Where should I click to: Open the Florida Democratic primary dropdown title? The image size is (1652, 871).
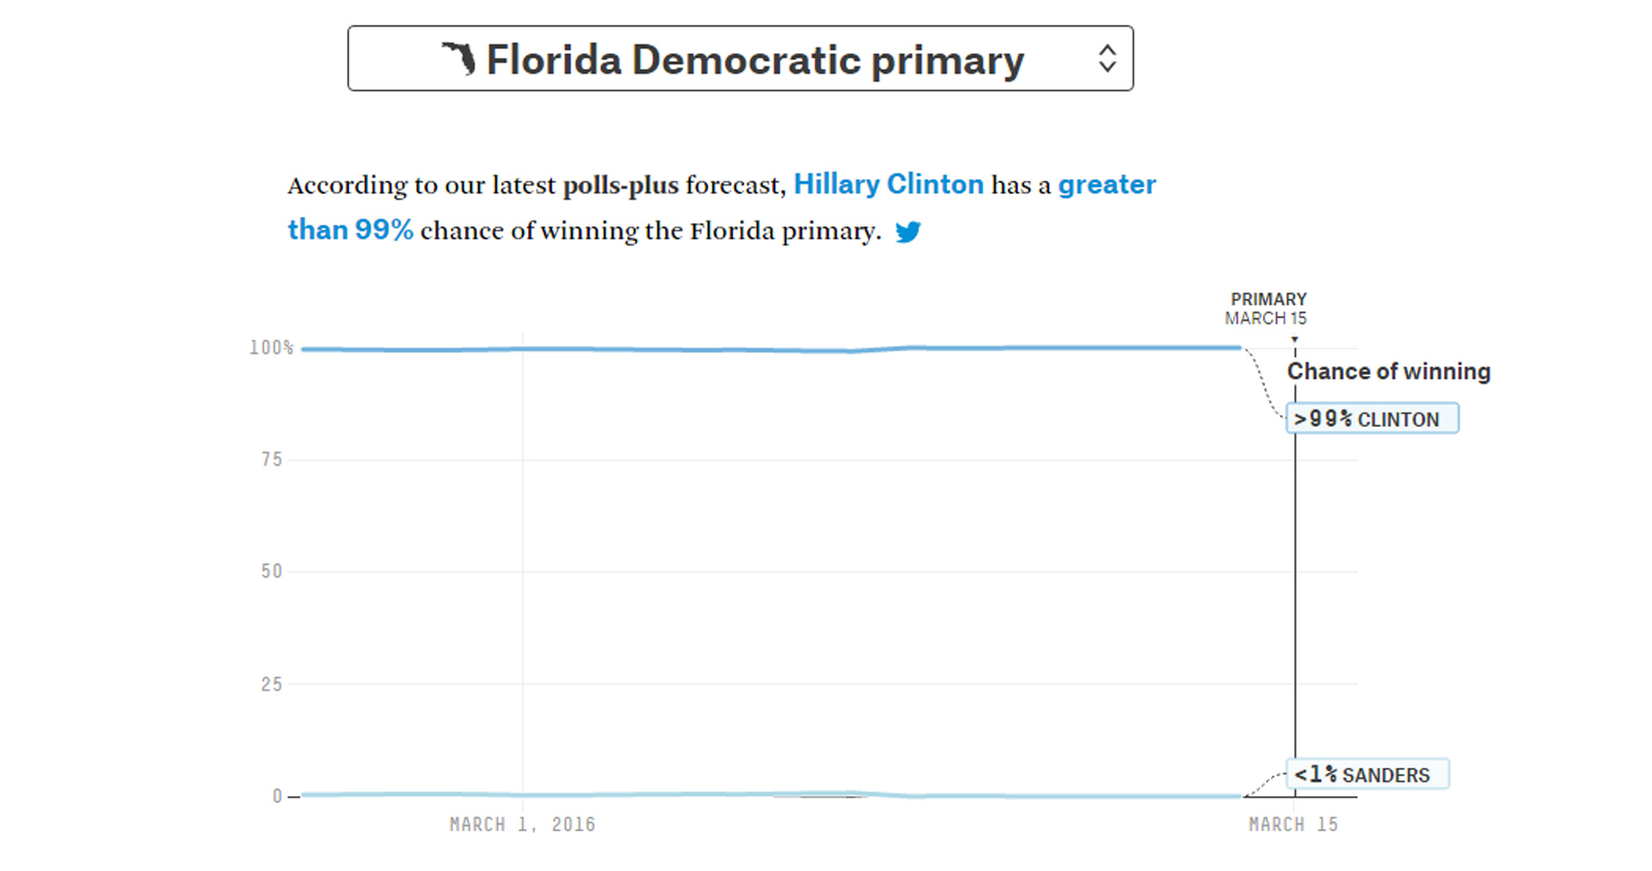click(x=755, y=59)
